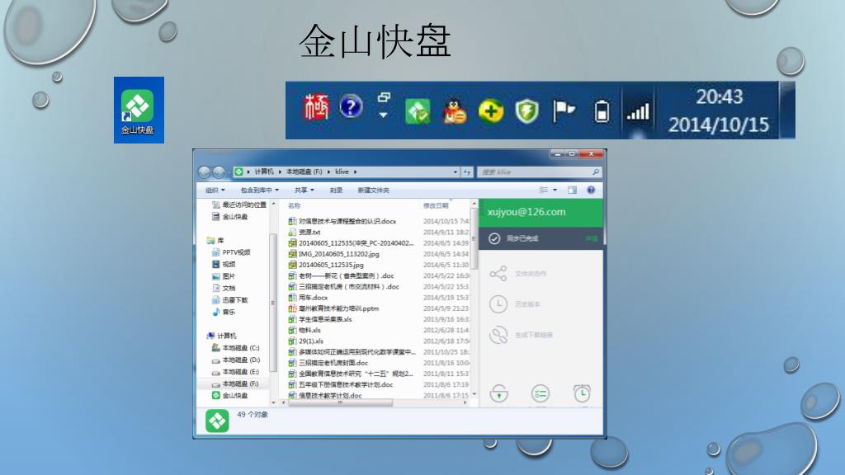This screenshot has width=845, height=475.
Task: Click the network signal bars icon
Action: (638, 111)
